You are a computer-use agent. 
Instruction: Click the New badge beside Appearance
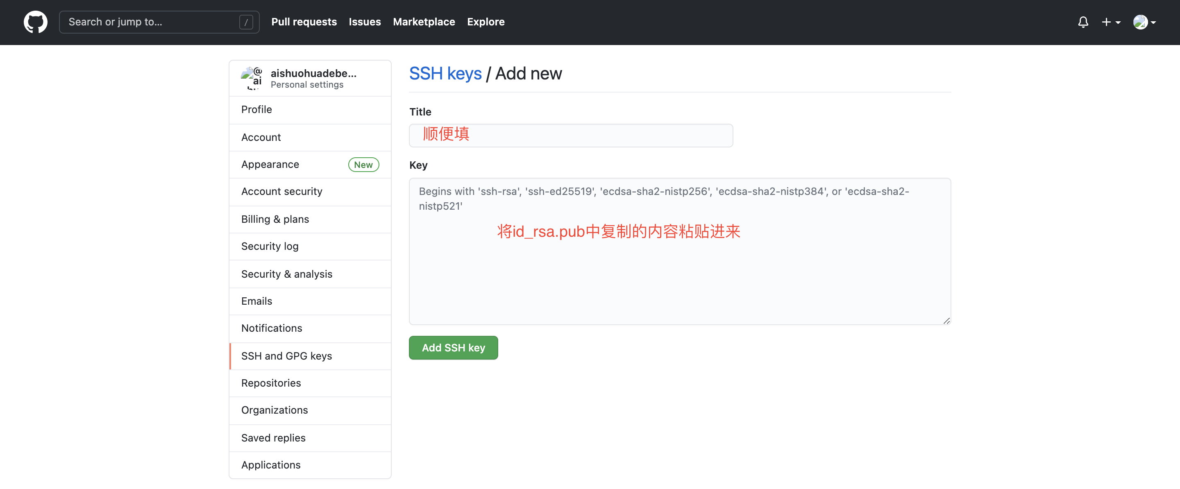pyautogui.click(x=363, y=165)
